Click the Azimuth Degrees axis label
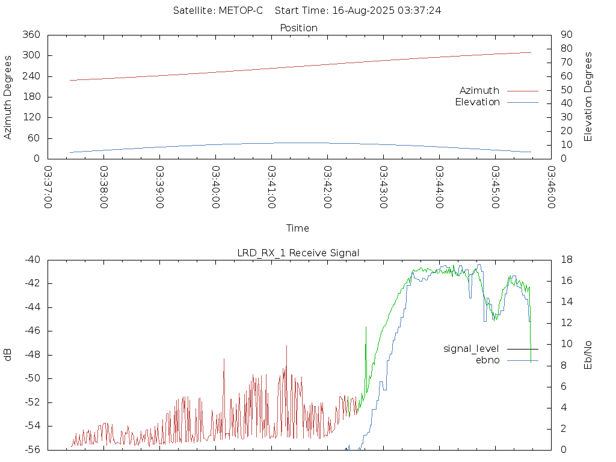616x462 pixels. (7, 97)
